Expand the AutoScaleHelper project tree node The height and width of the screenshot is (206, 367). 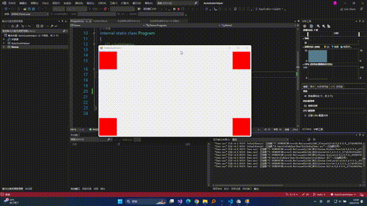point(4,43)
